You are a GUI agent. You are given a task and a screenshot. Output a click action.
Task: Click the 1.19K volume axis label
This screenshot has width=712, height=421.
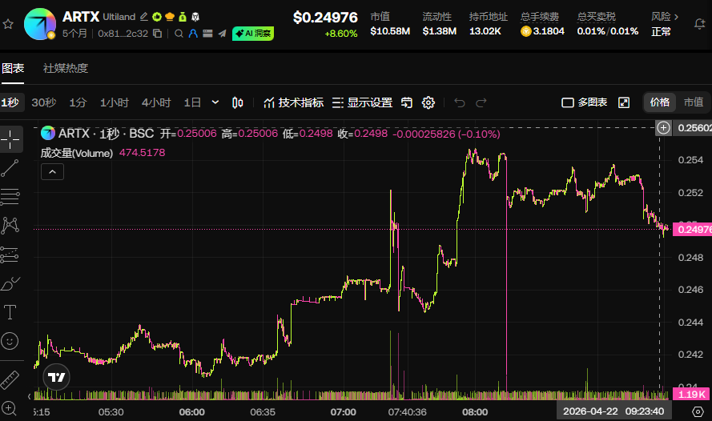[x=691, y=395]
